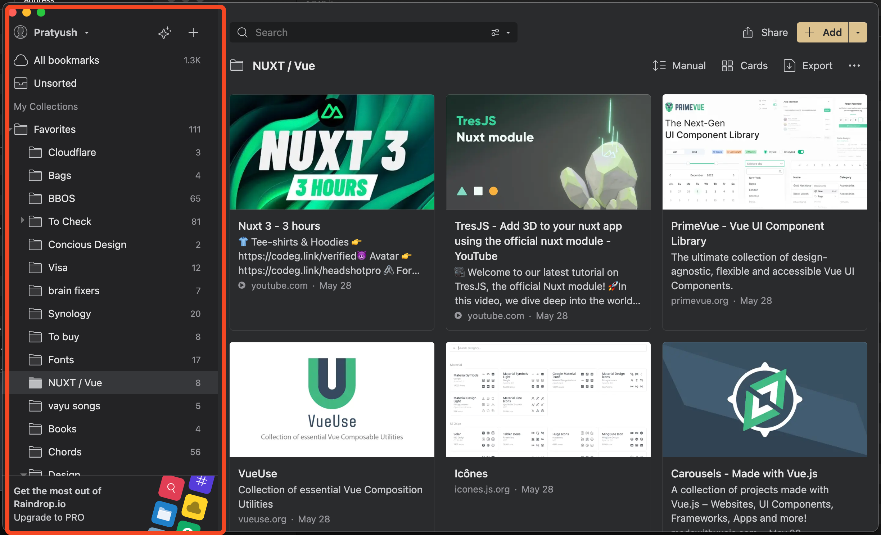Click the Export download icon
This screenshot has width=881, height=535.
(x=789, y=66)
